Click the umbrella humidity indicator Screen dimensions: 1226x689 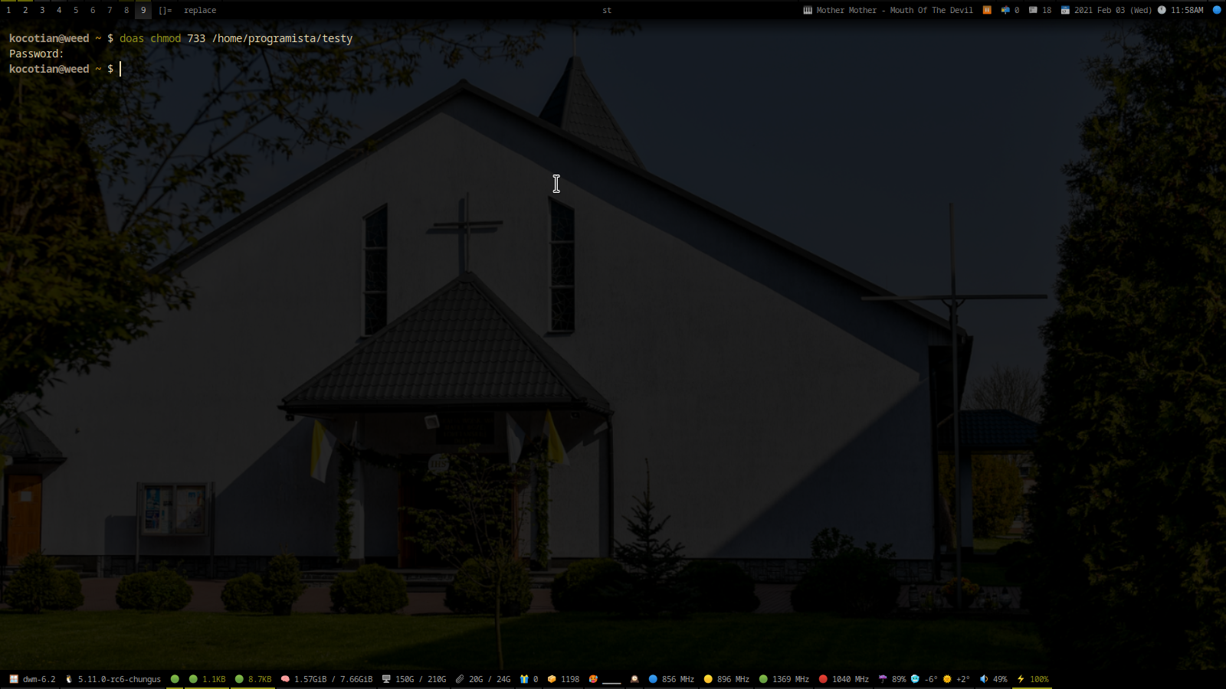883,679
